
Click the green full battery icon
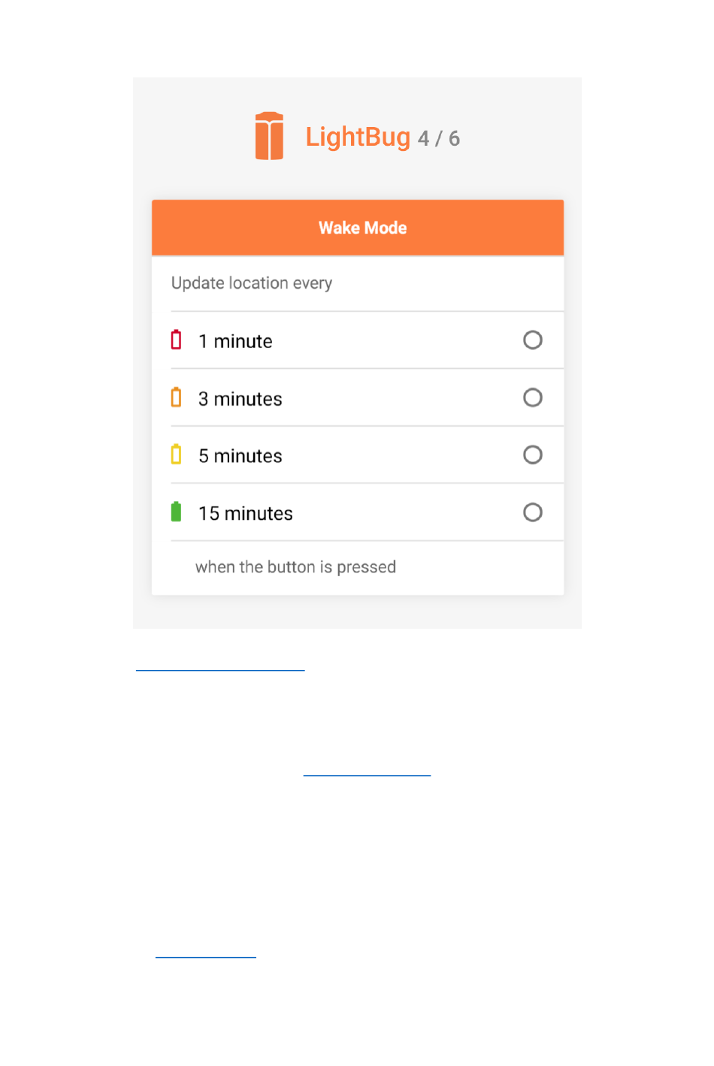(176, 512)
